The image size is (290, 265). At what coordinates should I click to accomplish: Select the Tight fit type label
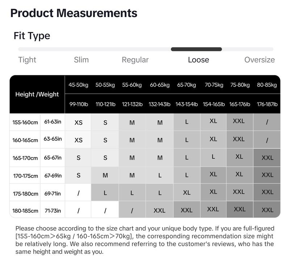(27, 60)
